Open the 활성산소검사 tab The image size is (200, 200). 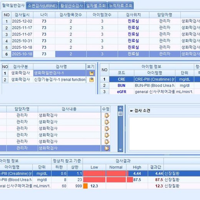pyautogui.click(x=72, y=6)
